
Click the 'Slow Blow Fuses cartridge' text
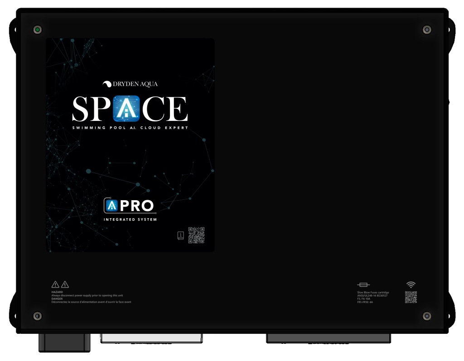pos(373,292)
